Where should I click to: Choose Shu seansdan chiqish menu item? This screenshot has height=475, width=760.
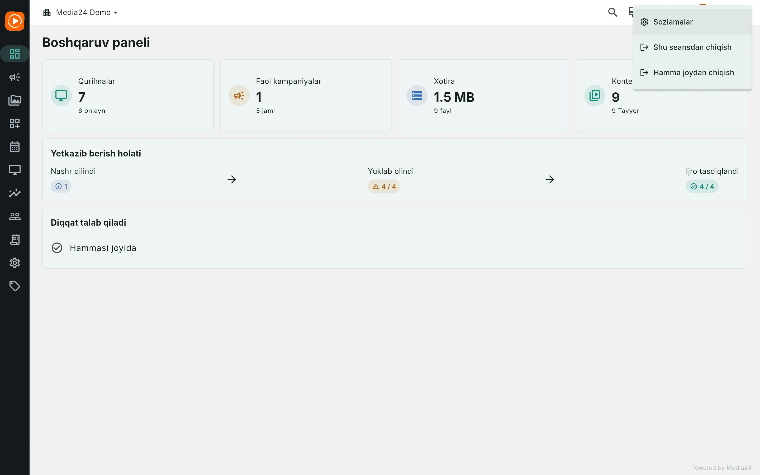point(692,47)
